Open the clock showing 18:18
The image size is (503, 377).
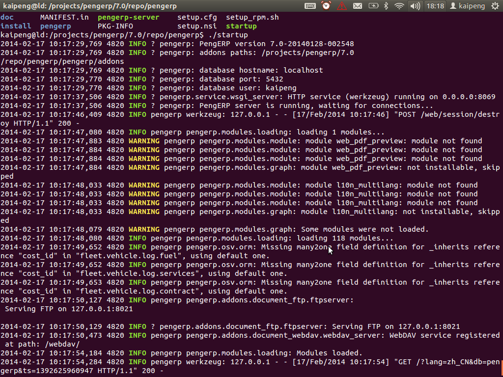click(435, 6)
